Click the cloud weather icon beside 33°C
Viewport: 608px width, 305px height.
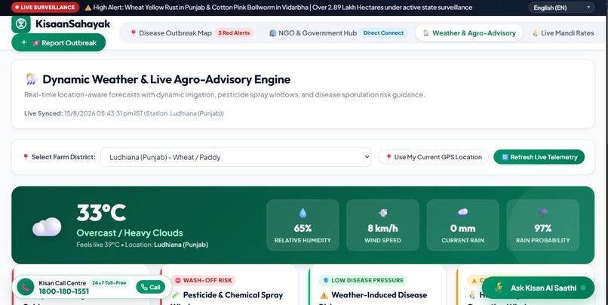tap(47, 227)
